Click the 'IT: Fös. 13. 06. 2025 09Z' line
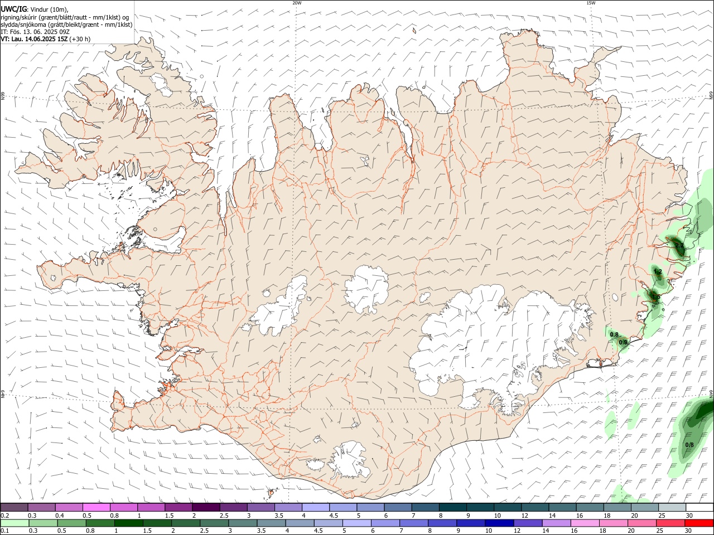Viewport: 714px width, 535px height. [35, 32]
